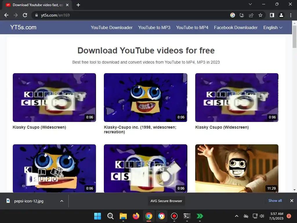The height and width of the screenshot is (223, 297).
Task: Expand the English language dropdown
Action: pos(273,28)
